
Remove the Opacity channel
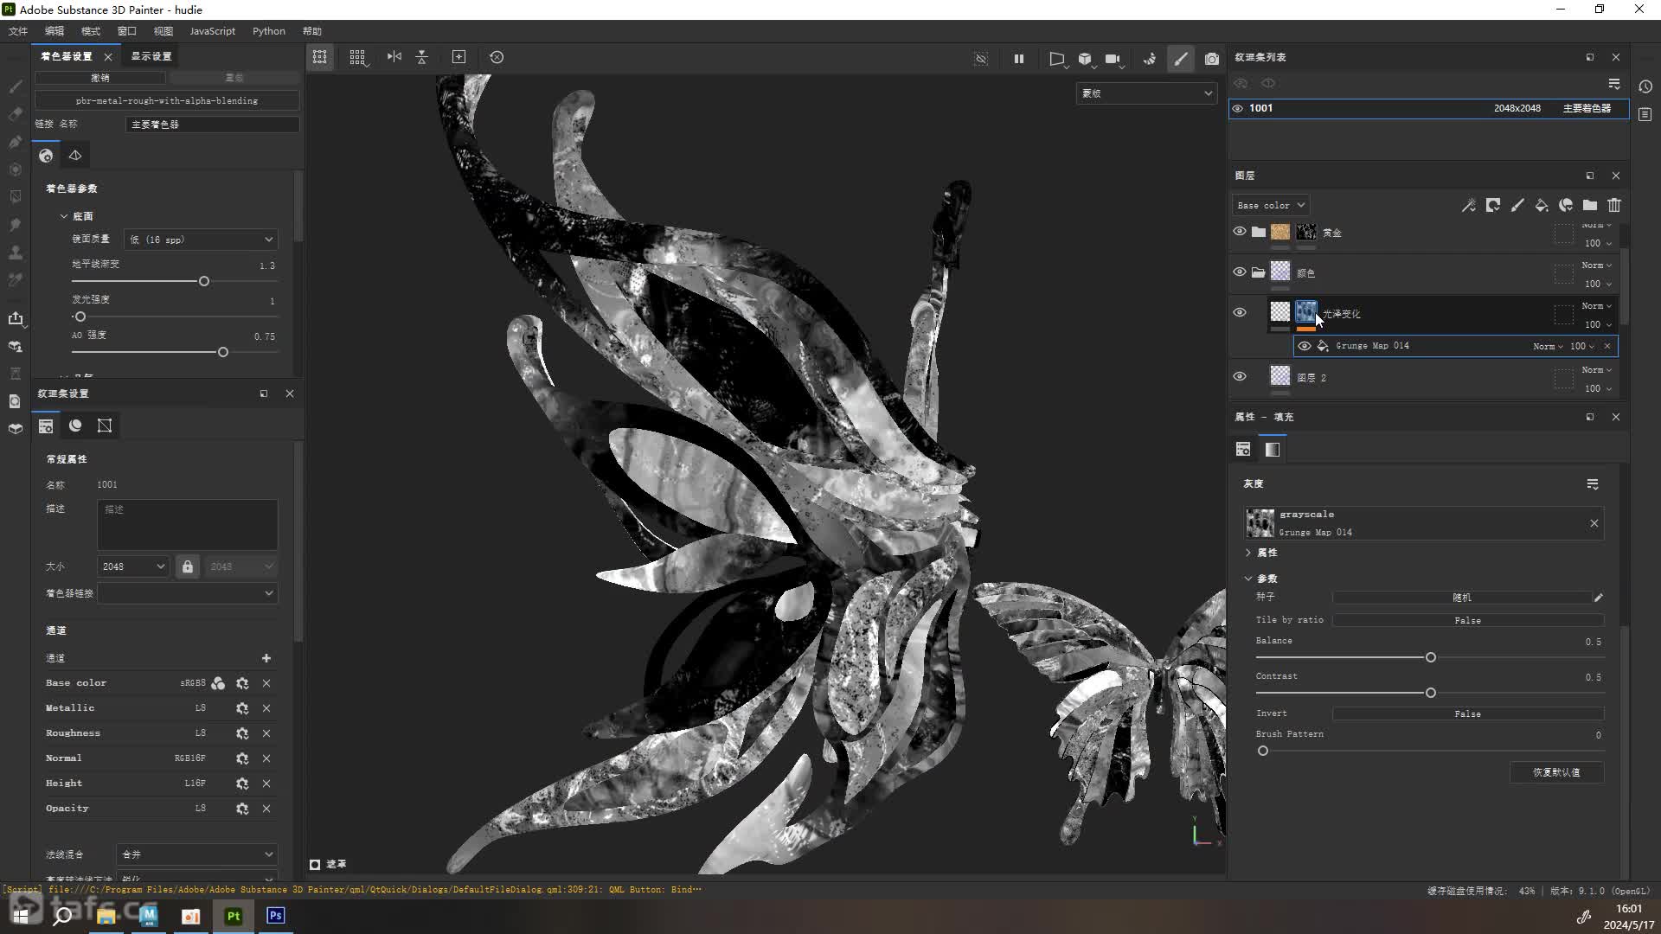[266, 809]
